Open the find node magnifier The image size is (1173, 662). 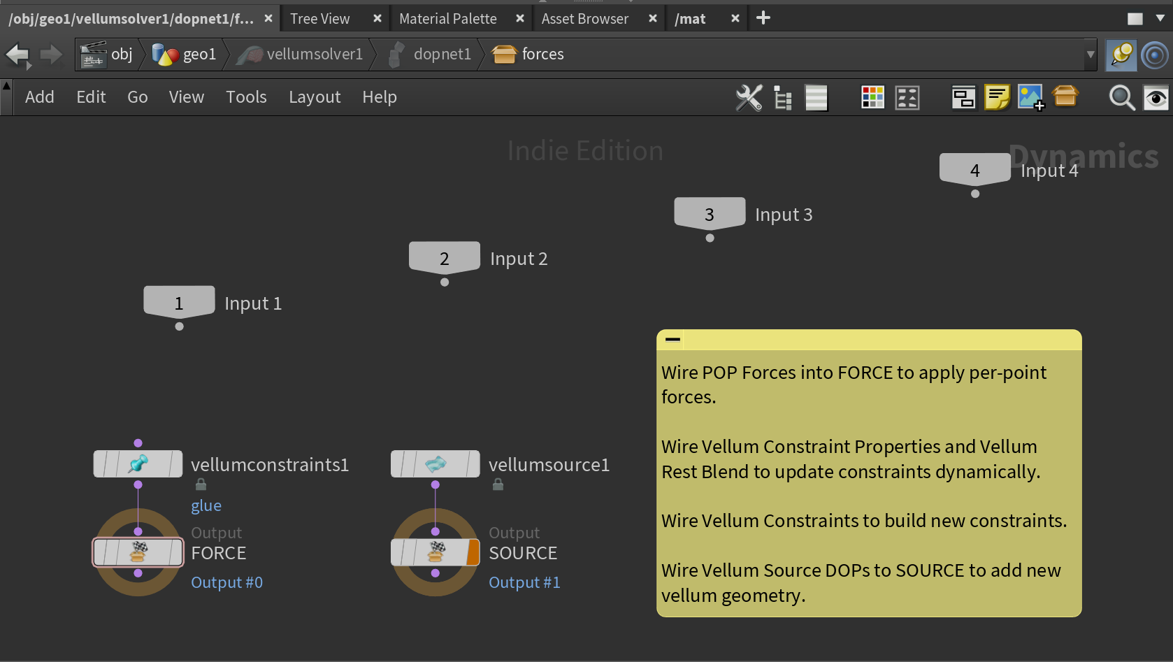click(1122, 98)
